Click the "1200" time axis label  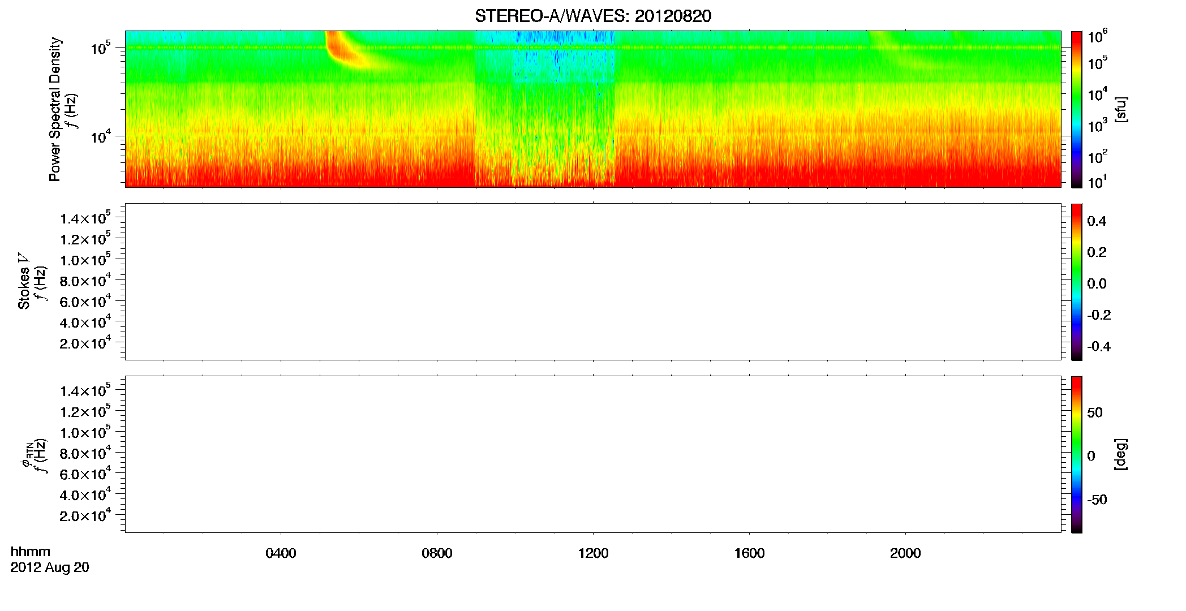593,553
